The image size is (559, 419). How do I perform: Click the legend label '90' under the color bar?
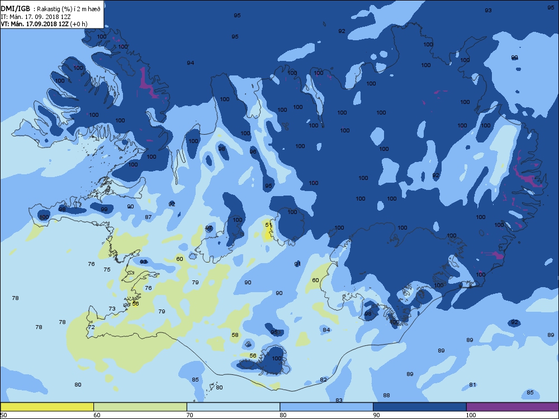376,415
